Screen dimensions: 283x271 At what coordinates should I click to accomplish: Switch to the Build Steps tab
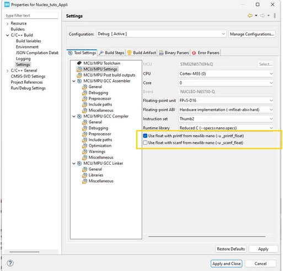(x=111, y=53)
